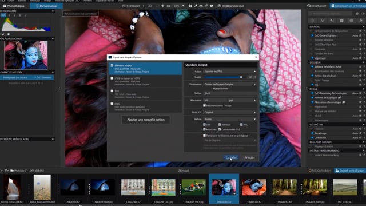Collapse the COULEUR section

364,62
